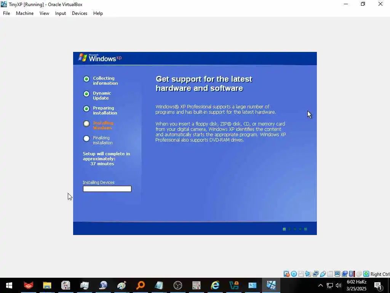Open the Windows Start menu

tap(9, 285)
